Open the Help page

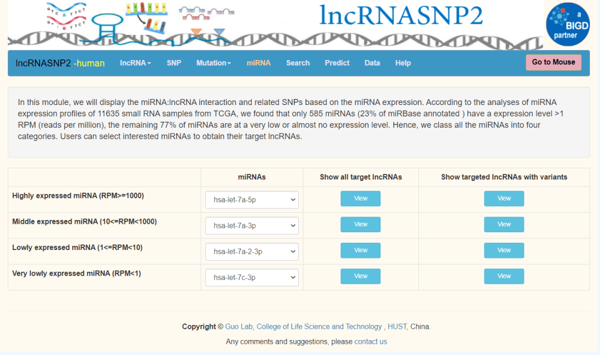pos(403,63)
